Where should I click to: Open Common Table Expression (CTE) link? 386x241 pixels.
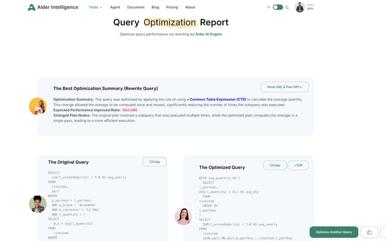pos(218,99)
